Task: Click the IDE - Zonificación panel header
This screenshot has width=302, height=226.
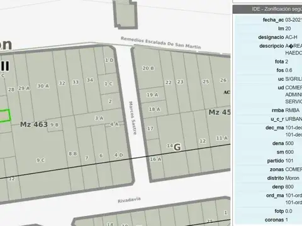Action: [x=267, y=9]
